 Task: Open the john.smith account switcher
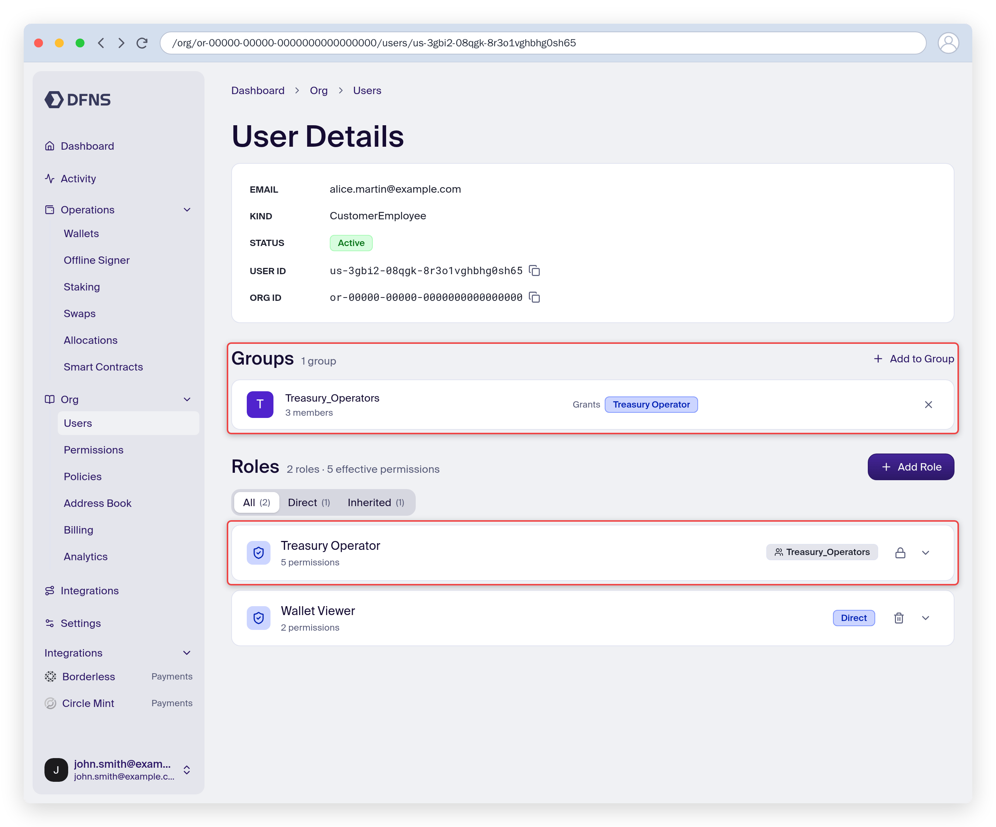[x=119, y=770]
